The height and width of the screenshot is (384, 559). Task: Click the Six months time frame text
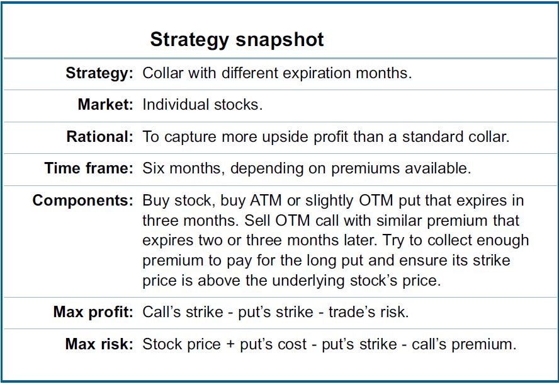click(307, 168)
